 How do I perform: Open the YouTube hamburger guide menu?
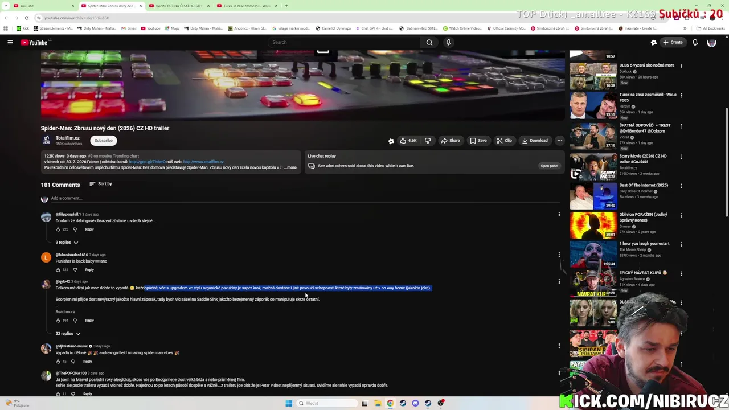tap(10, 42)
